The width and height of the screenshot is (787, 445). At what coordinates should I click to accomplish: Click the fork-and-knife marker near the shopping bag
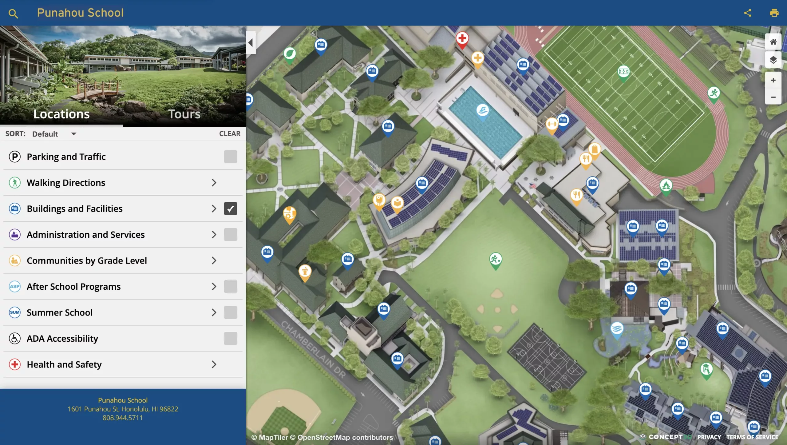pyautogui.click(x=586, y=161)
